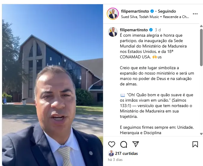203x166 pixels.
Task: Pause the video by clicking the video frame
Action: 52,85
